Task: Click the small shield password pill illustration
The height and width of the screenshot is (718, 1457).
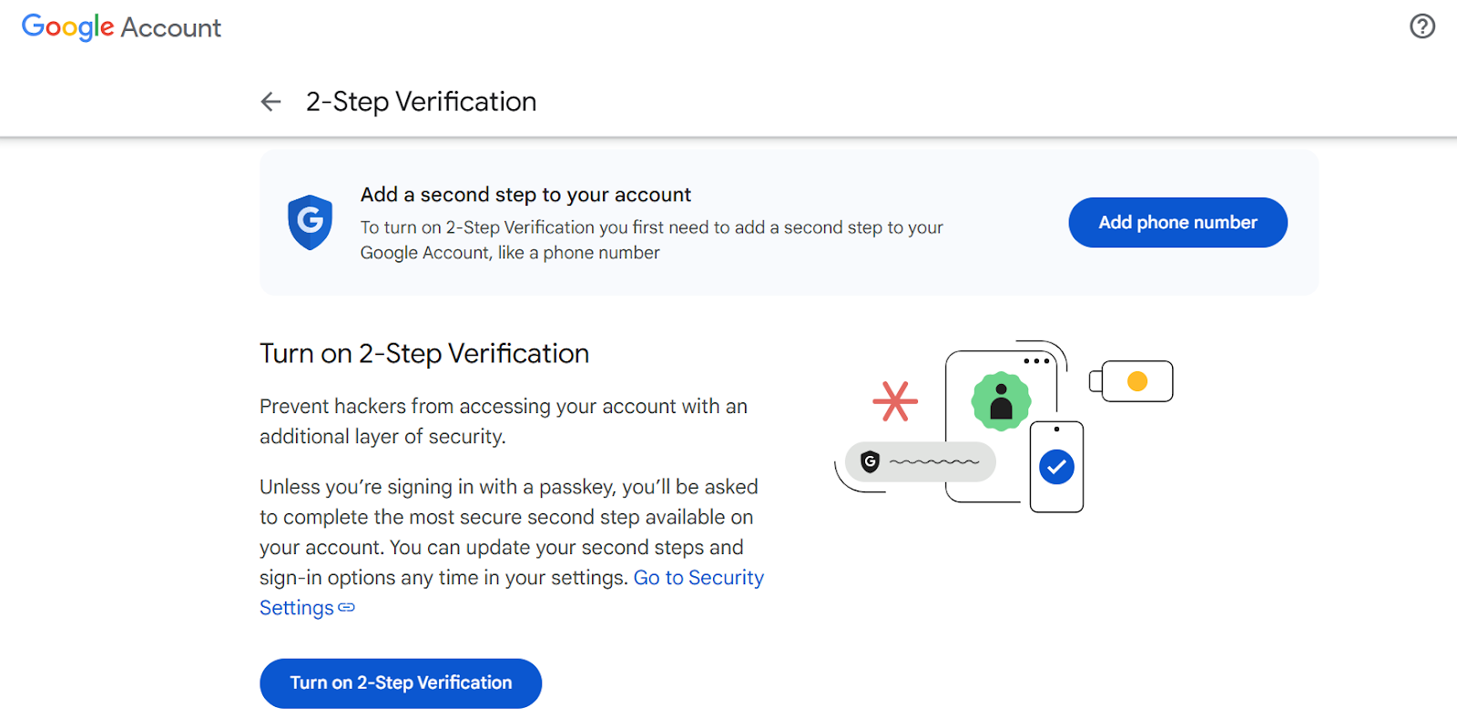Action: pos(921,462)
